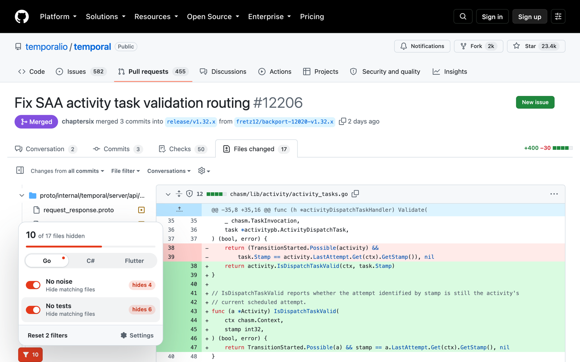Viewport: 580px width, 362px height.
Task: Expand hidden lines above the hunk header
Action: (x=179, y=210)
